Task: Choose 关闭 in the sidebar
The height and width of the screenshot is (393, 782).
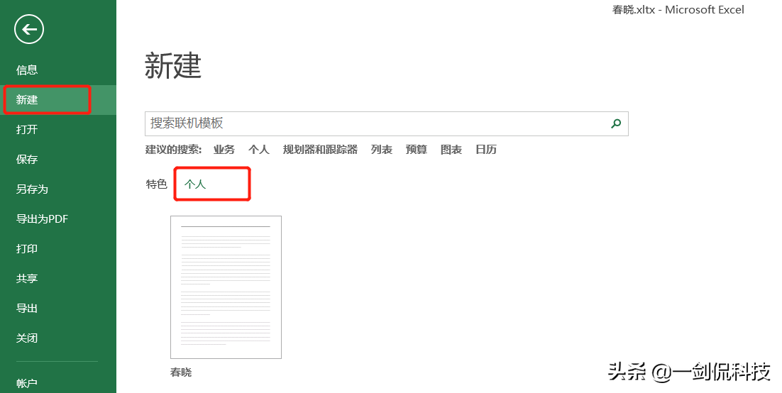Action: pos(27,338)
